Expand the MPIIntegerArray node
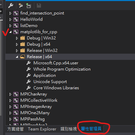 pos(10,107)
